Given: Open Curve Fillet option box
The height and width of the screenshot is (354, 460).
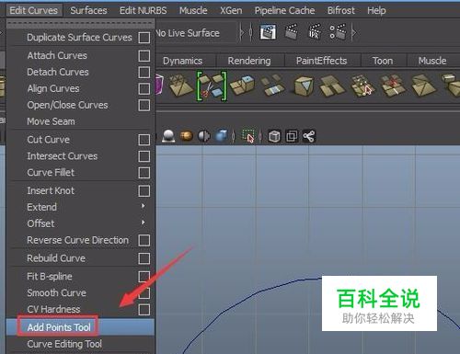Looking at the screenshot, I should (144, 173).
